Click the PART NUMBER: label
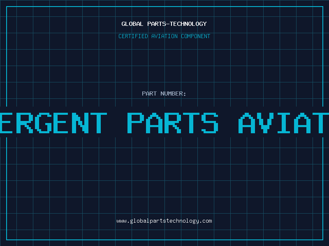This screenshot has height=246, width=329. [x=164, y=93]
